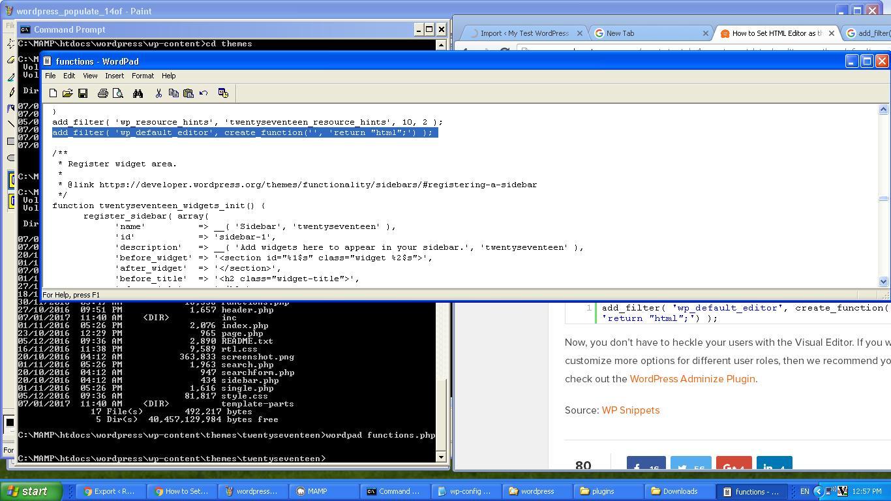The width and height of the screenshot is (891, 501).
Task: Click the Copy icon in WordPad toolbar
Action: point(174,93)
